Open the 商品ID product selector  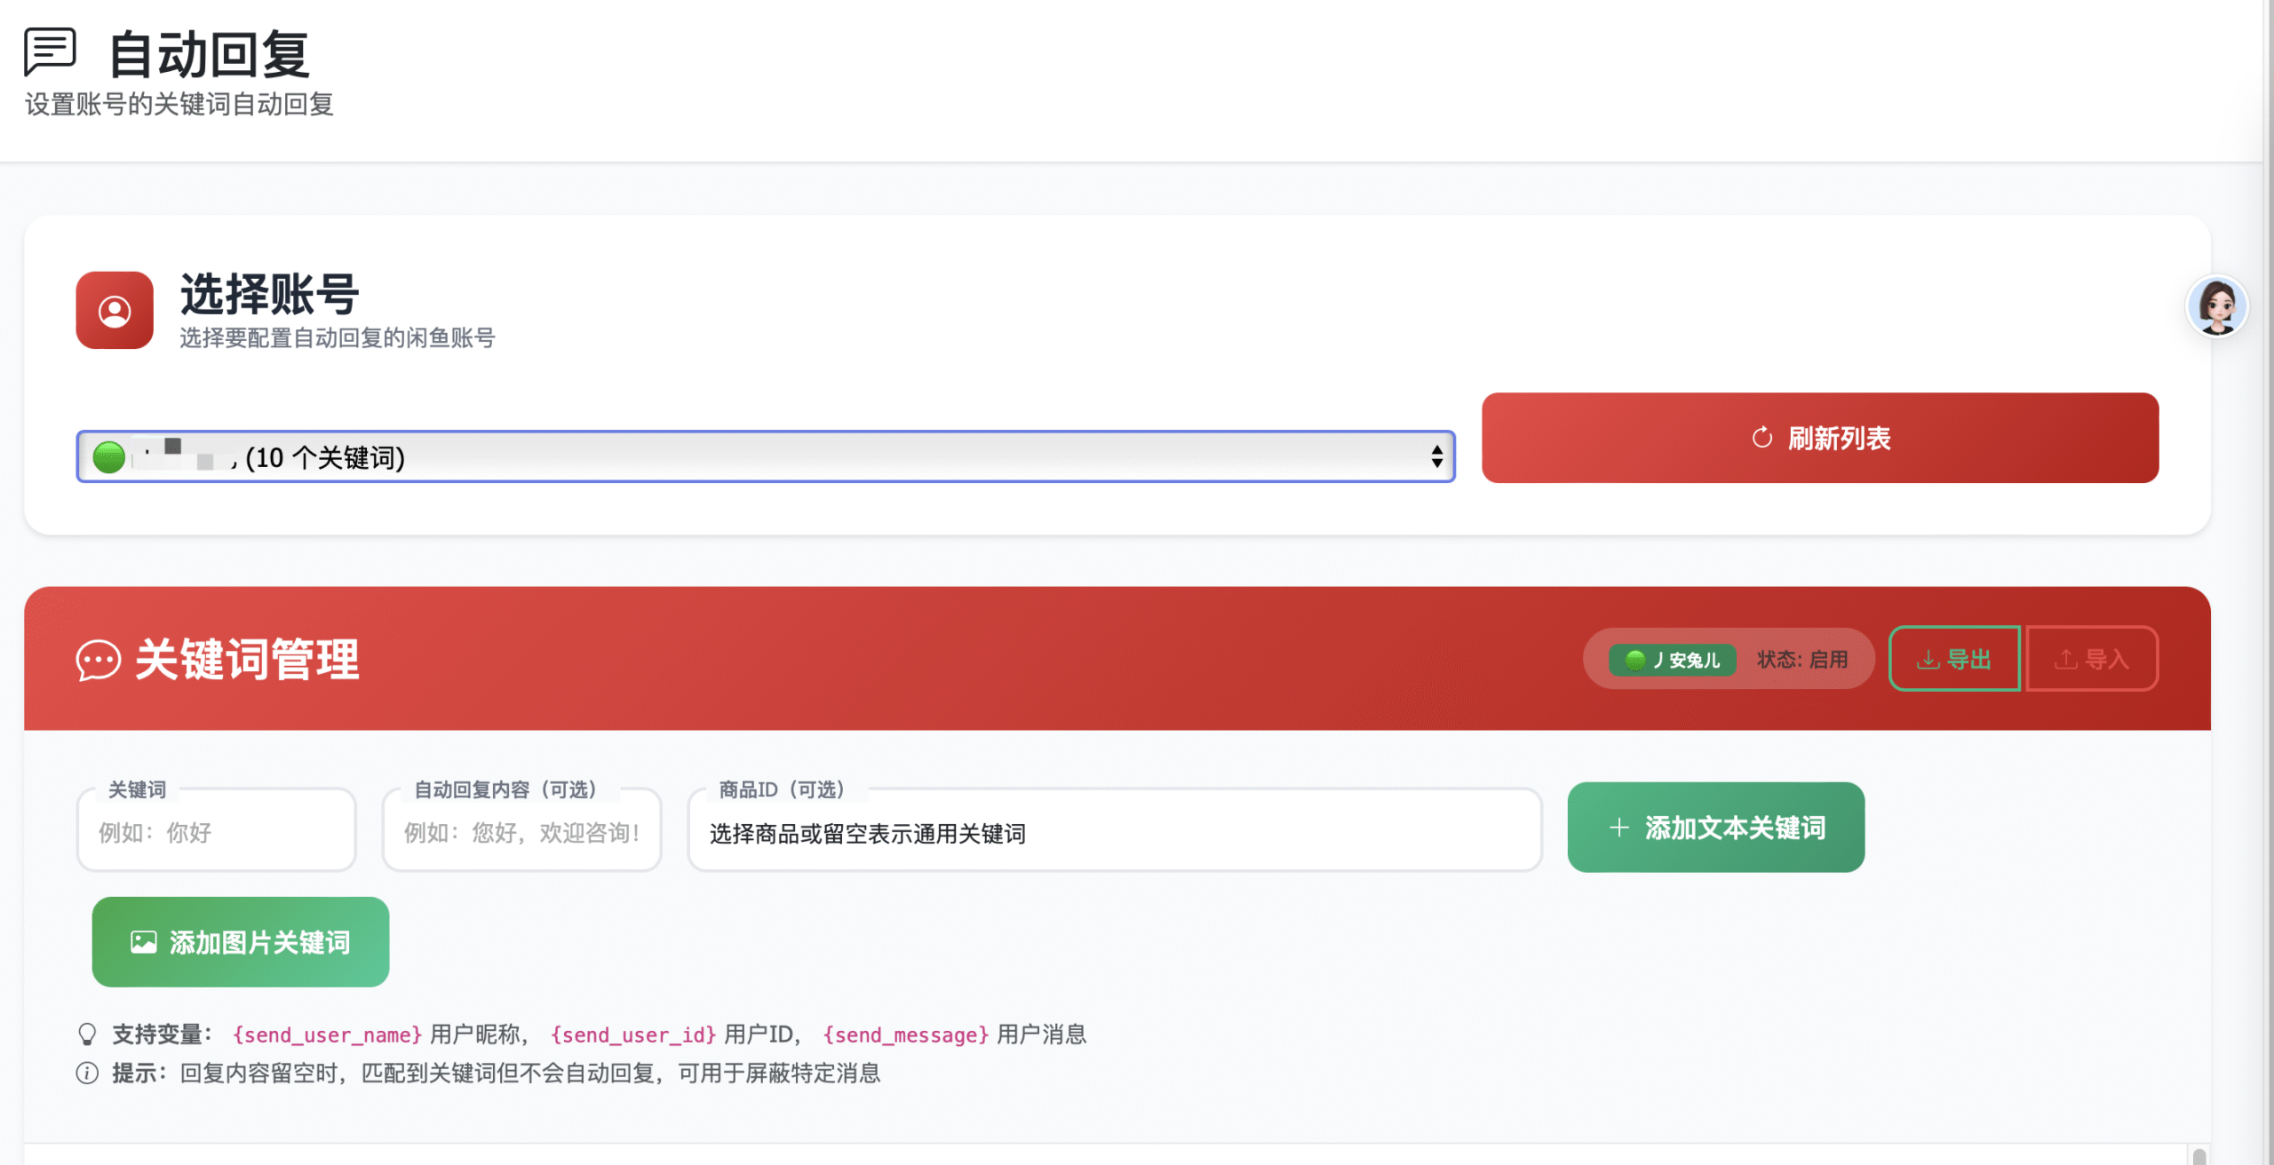1114,833
